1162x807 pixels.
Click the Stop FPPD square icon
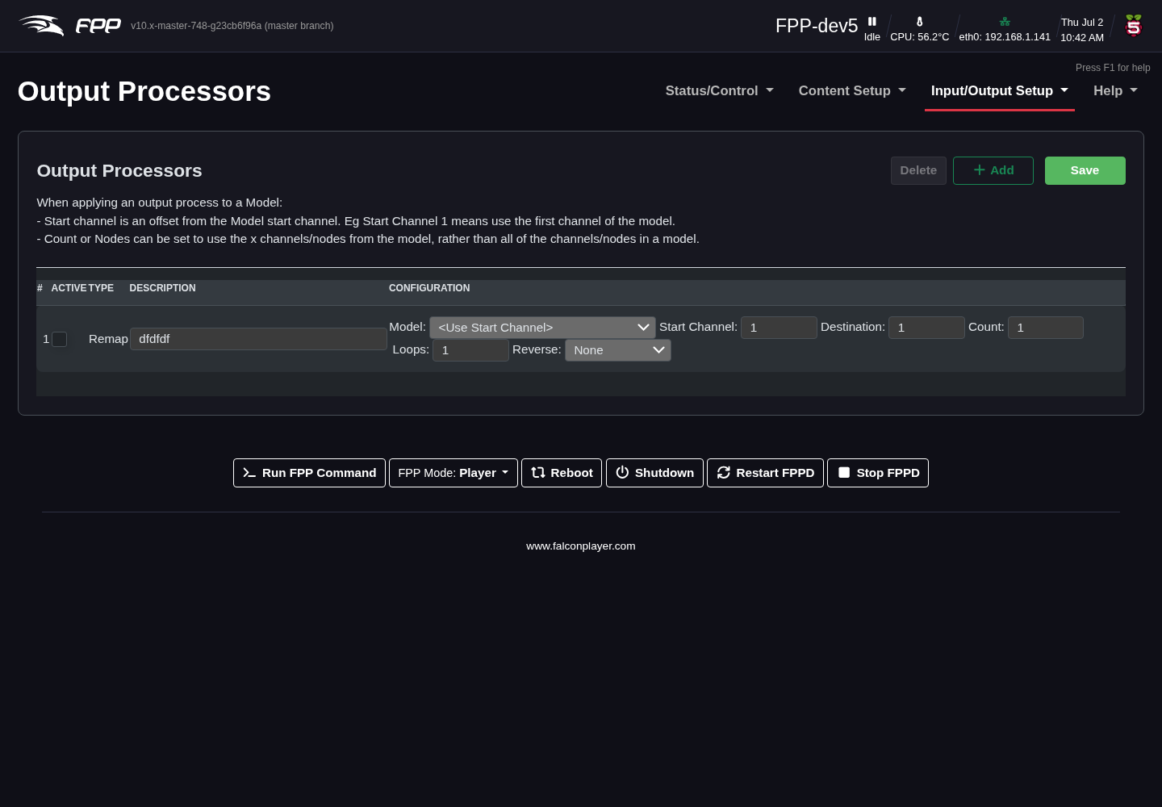(x=844, y=473)
